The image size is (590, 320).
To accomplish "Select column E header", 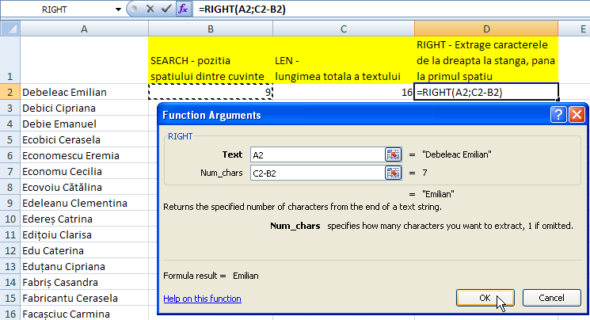I will point(574,29).
